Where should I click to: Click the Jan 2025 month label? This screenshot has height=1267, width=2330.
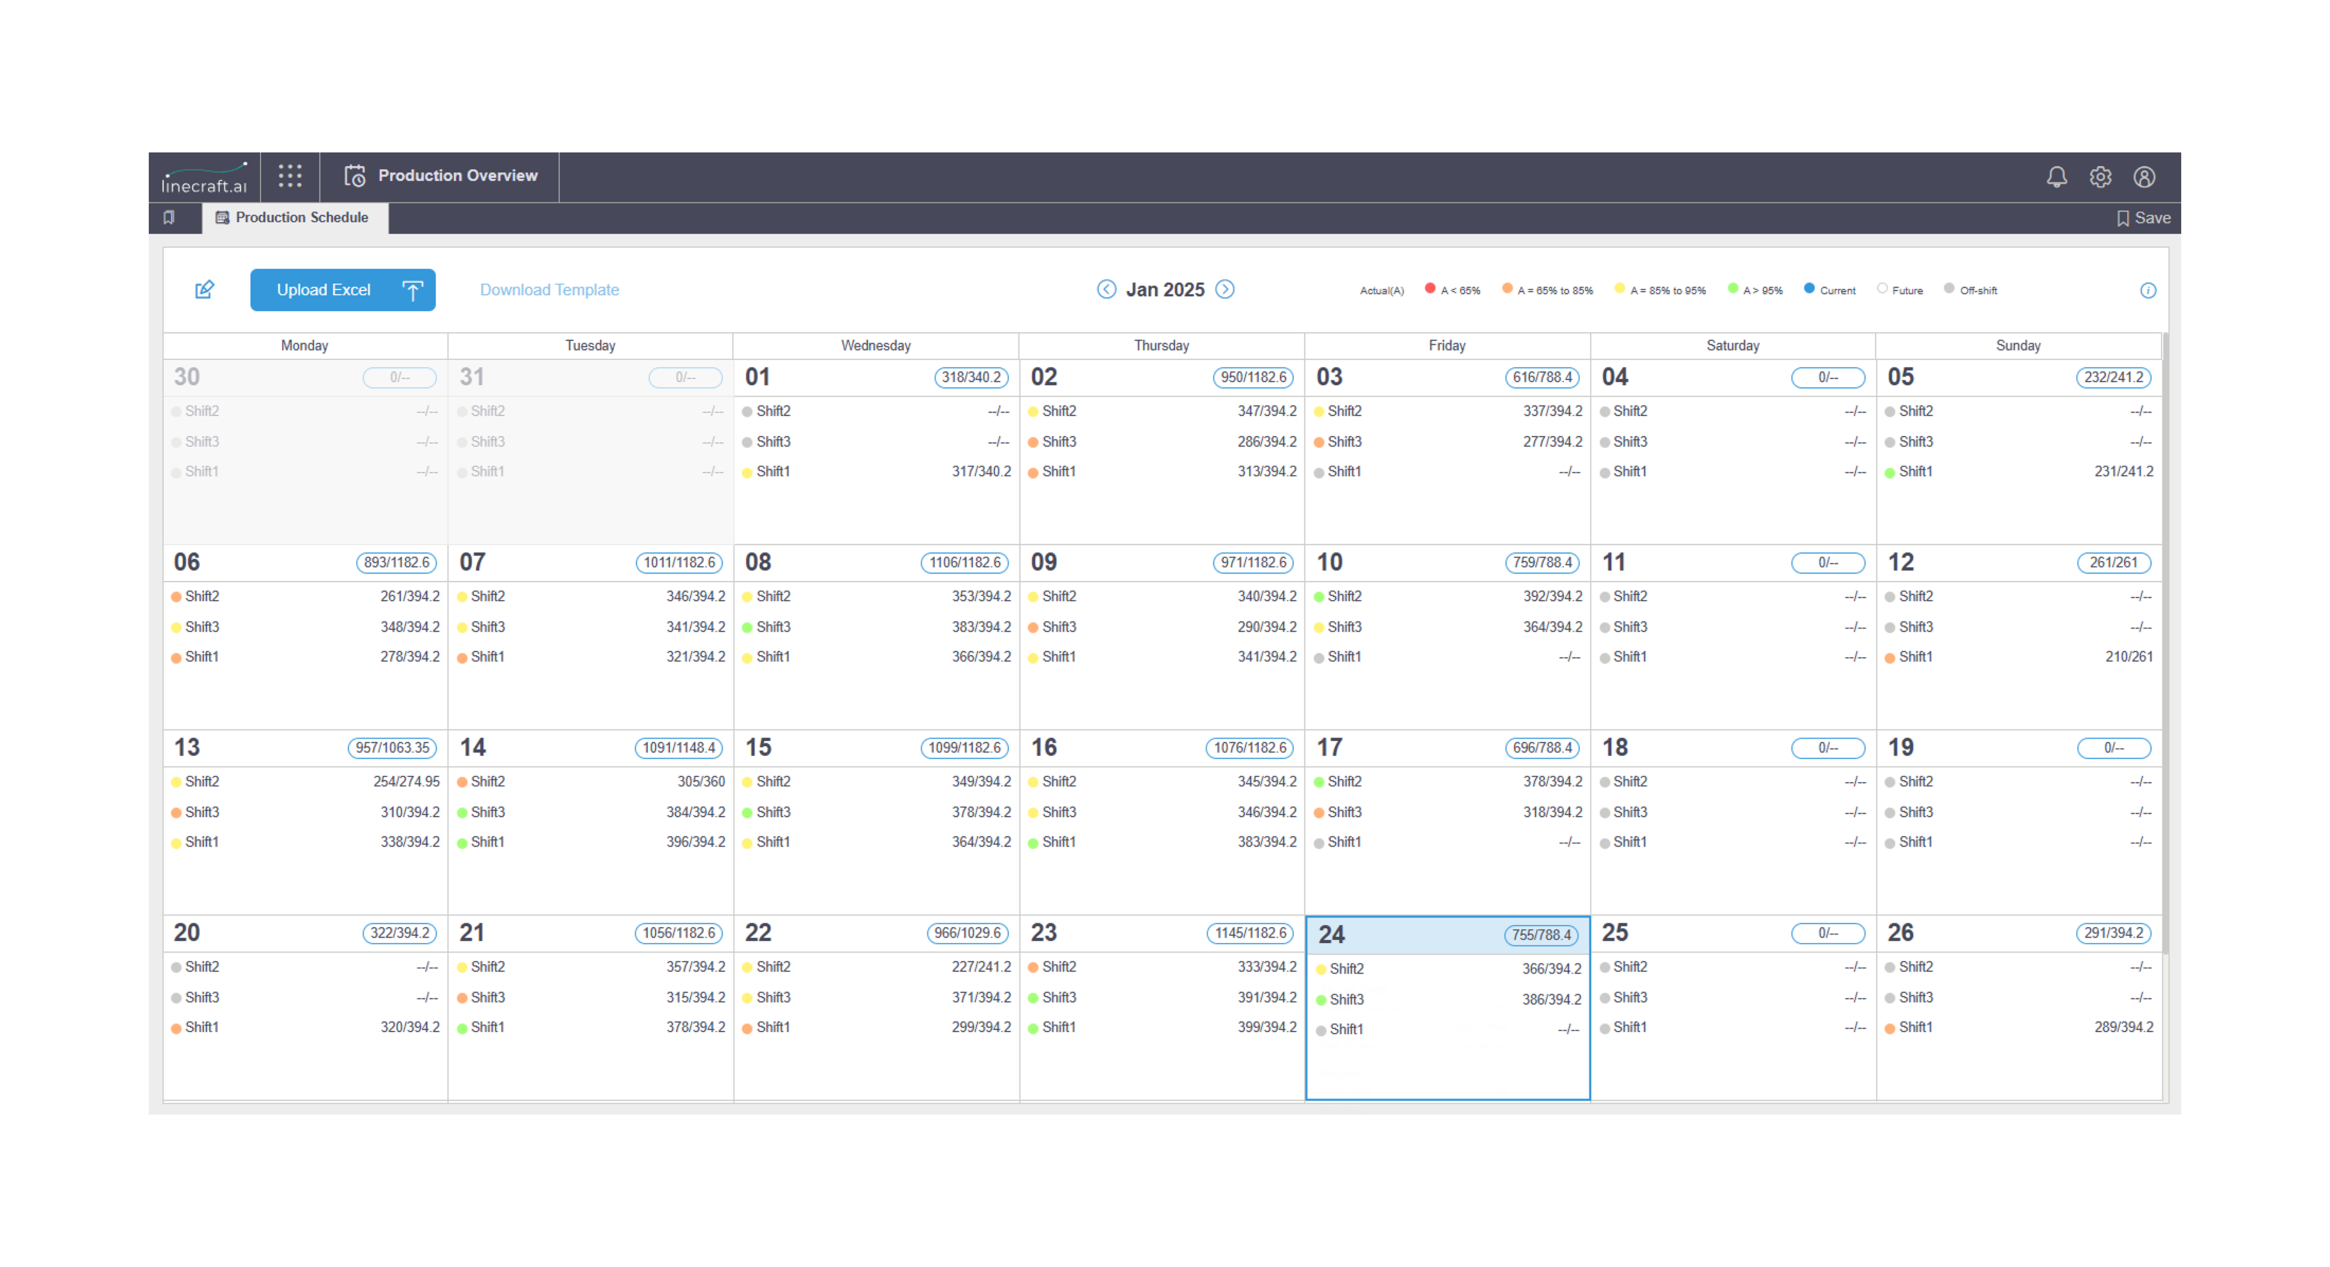pos(1164,289)
